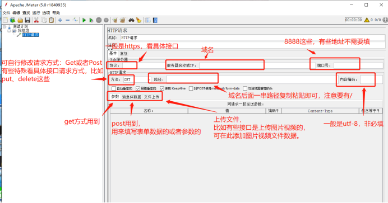388x203 pixels.
Task: Click the Clear results broom icon
Action: click(x=115, y=20)
